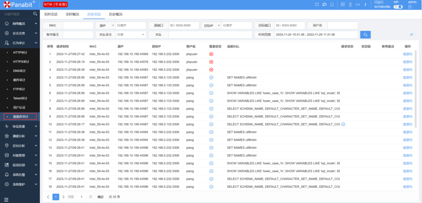Open 数据包 link for row 18
This screenshot has height=203, width=422.
[x=408, y=187]
